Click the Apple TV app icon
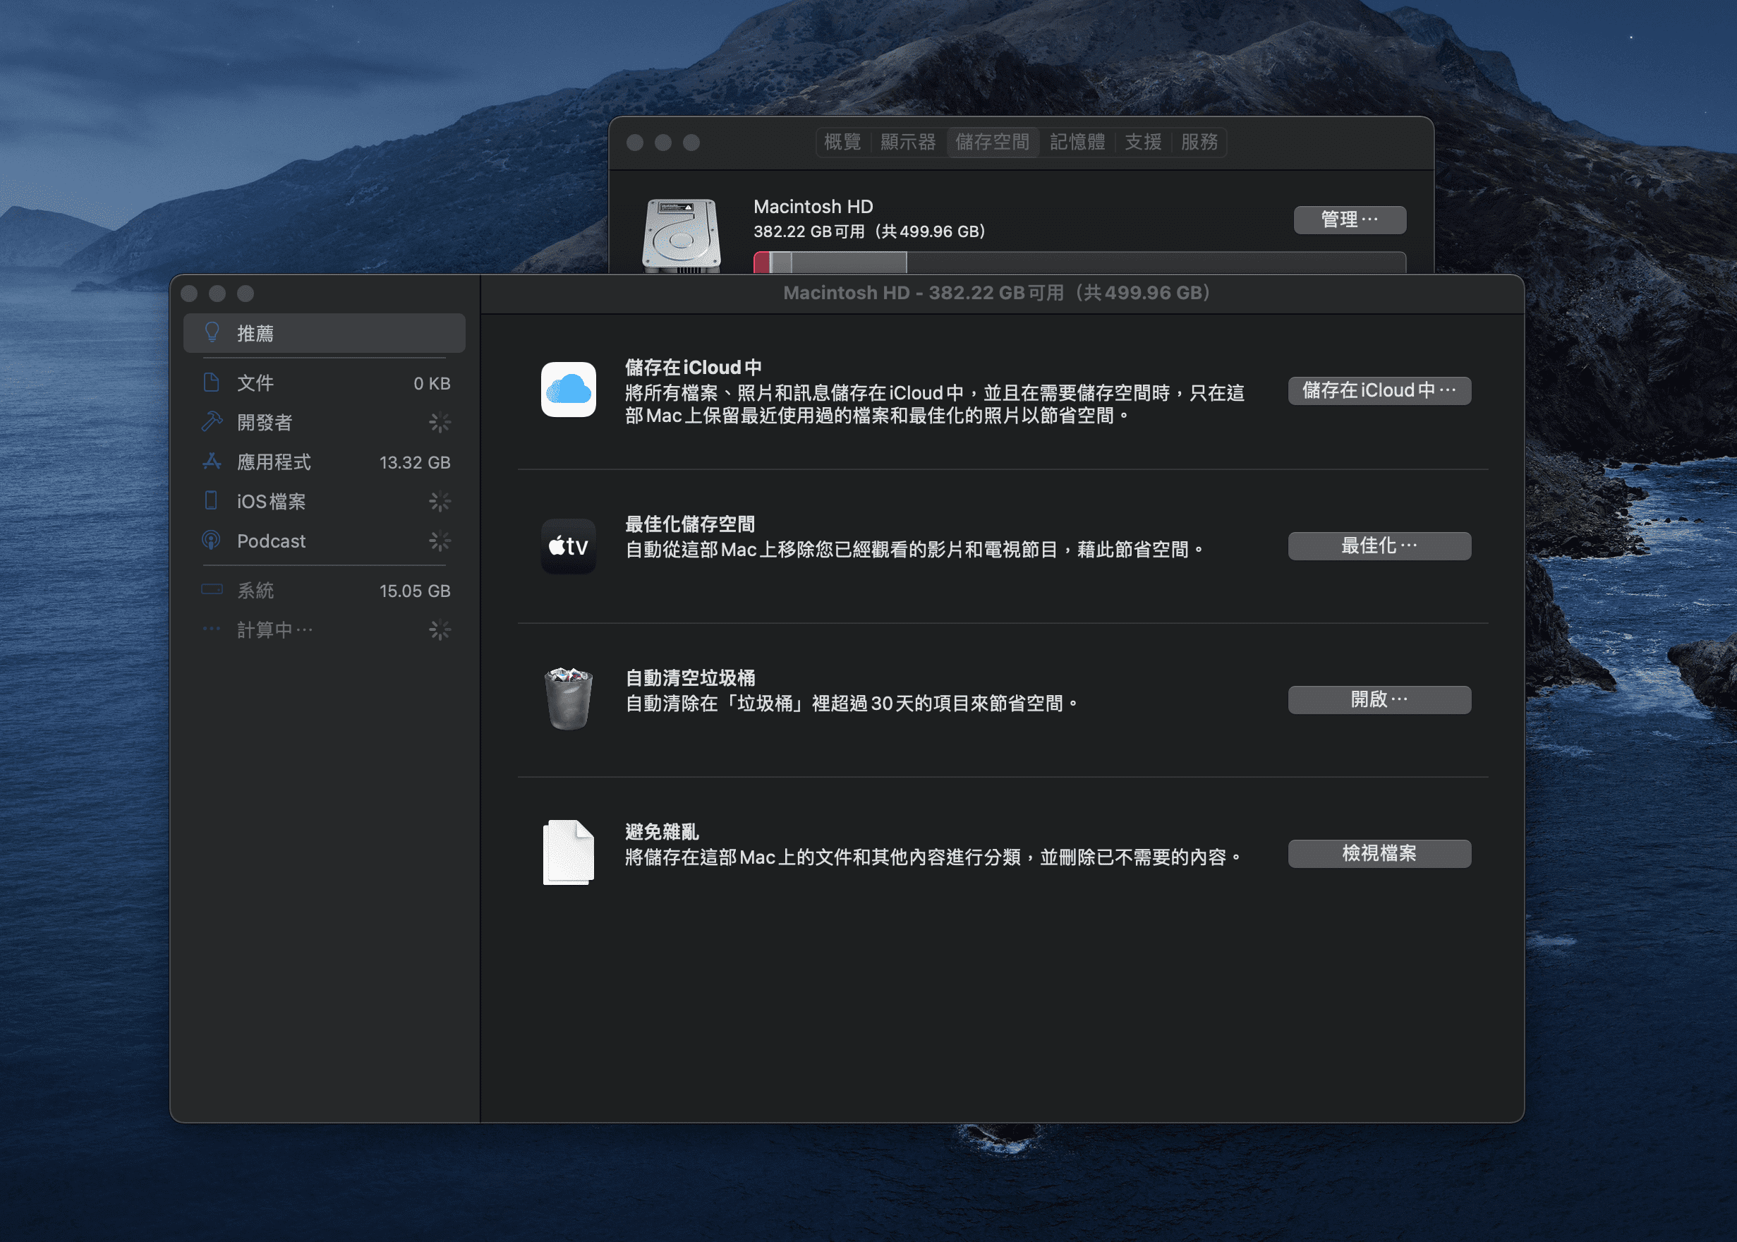 tap(568, 546)
